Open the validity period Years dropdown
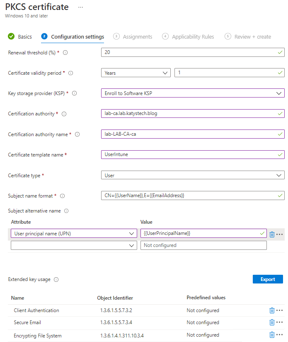This screenshot has height=342, width=288. pyautogui.click(x=136, y=73)
